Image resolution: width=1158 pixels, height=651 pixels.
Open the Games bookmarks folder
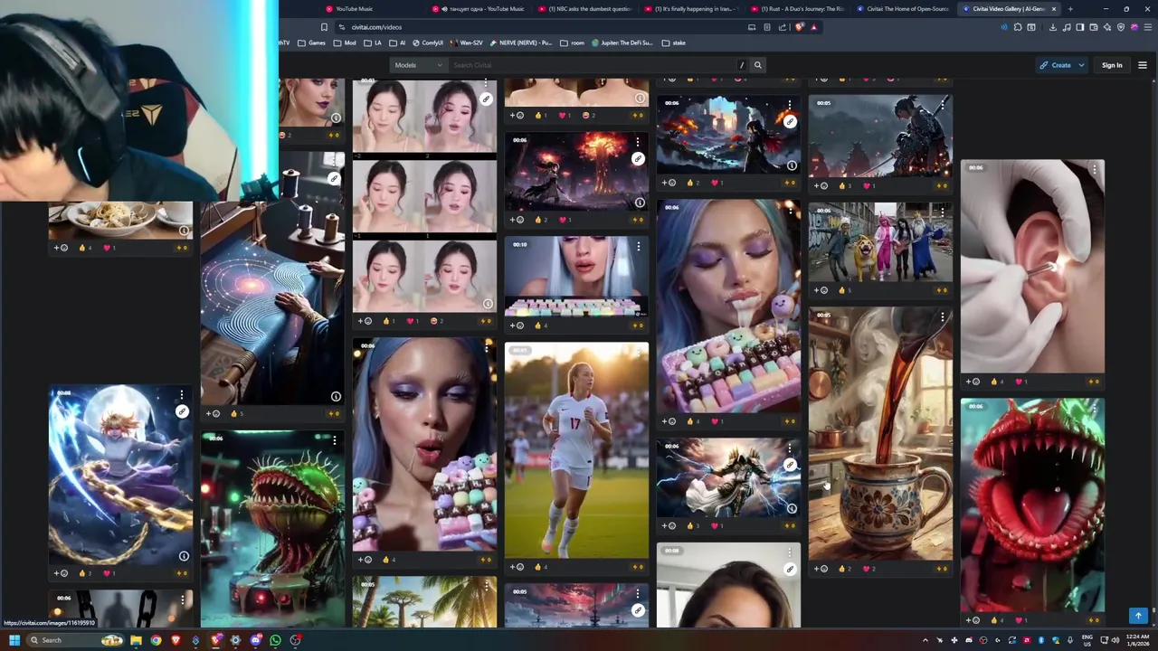click(311, 42)
